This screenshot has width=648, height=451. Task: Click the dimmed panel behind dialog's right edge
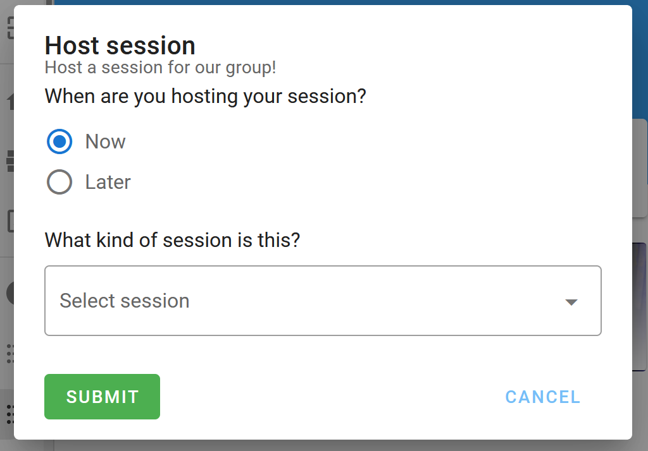click(x=640, y=168)
